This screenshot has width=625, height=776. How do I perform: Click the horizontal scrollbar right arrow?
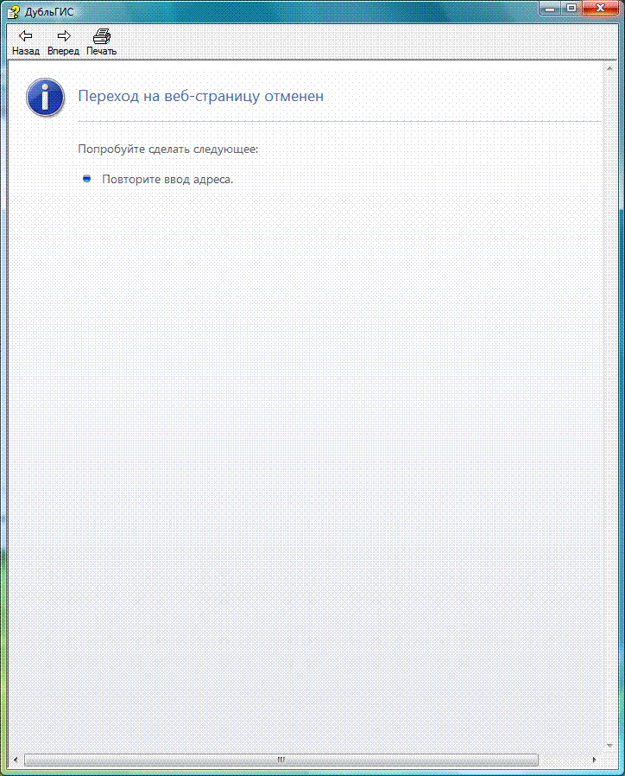[x=594, y=760]
